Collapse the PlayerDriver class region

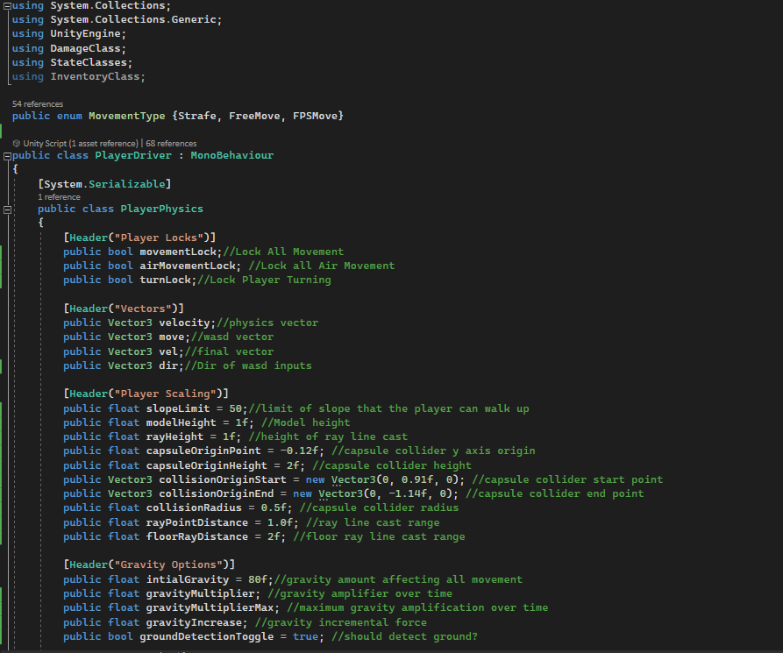coord(8,156)
